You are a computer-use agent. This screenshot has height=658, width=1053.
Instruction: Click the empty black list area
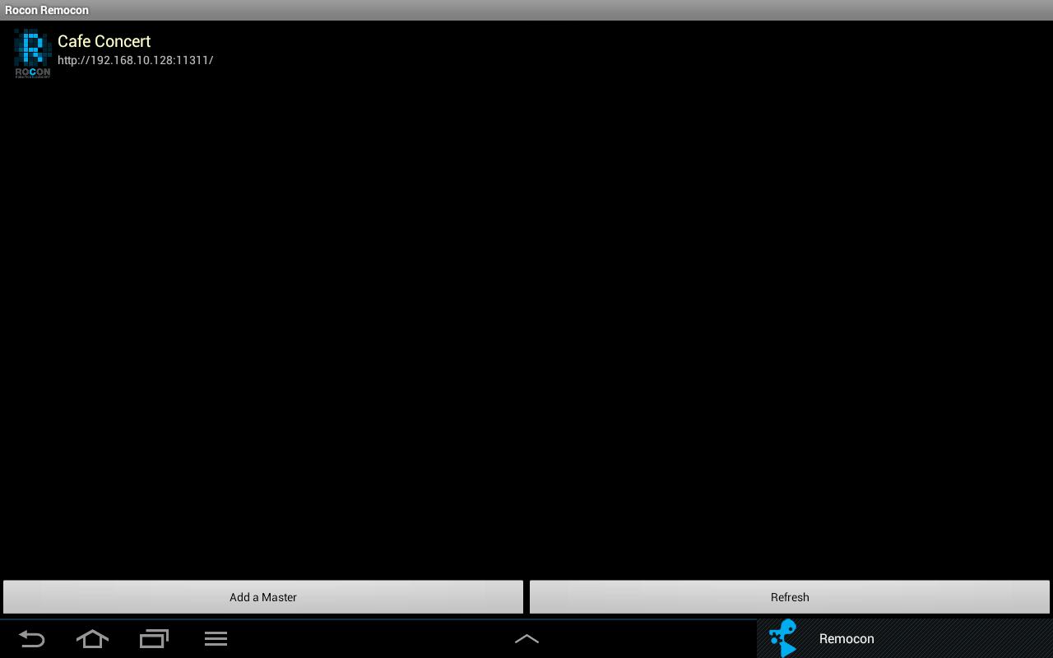click(526, 329)
